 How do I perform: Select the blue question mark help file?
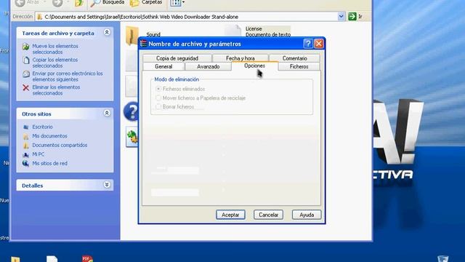[x=132, y=111]
